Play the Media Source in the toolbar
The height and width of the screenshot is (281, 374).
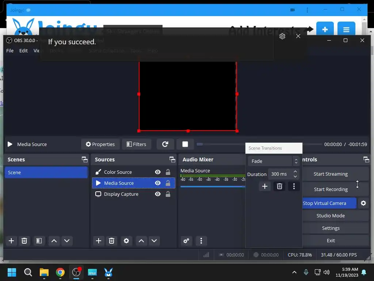tap(10, 144)
